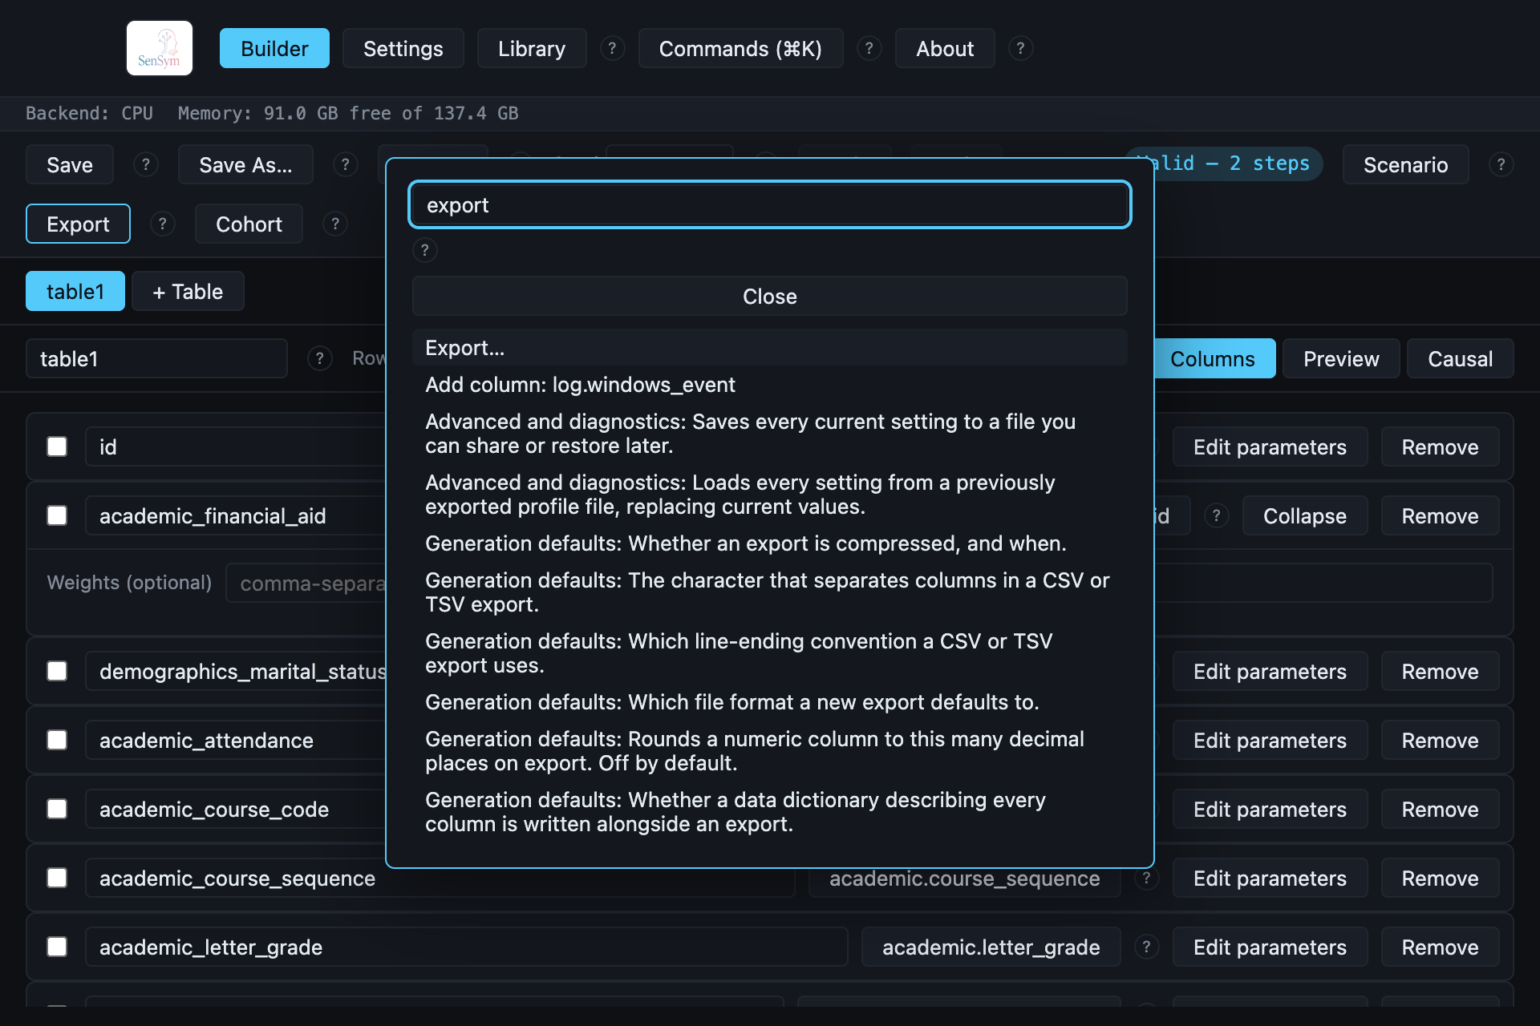Open help icon next to About
Image resolution: width=1540 pixels, height=1026 pixels.
pyautogui.click(x=1020, y=49)
